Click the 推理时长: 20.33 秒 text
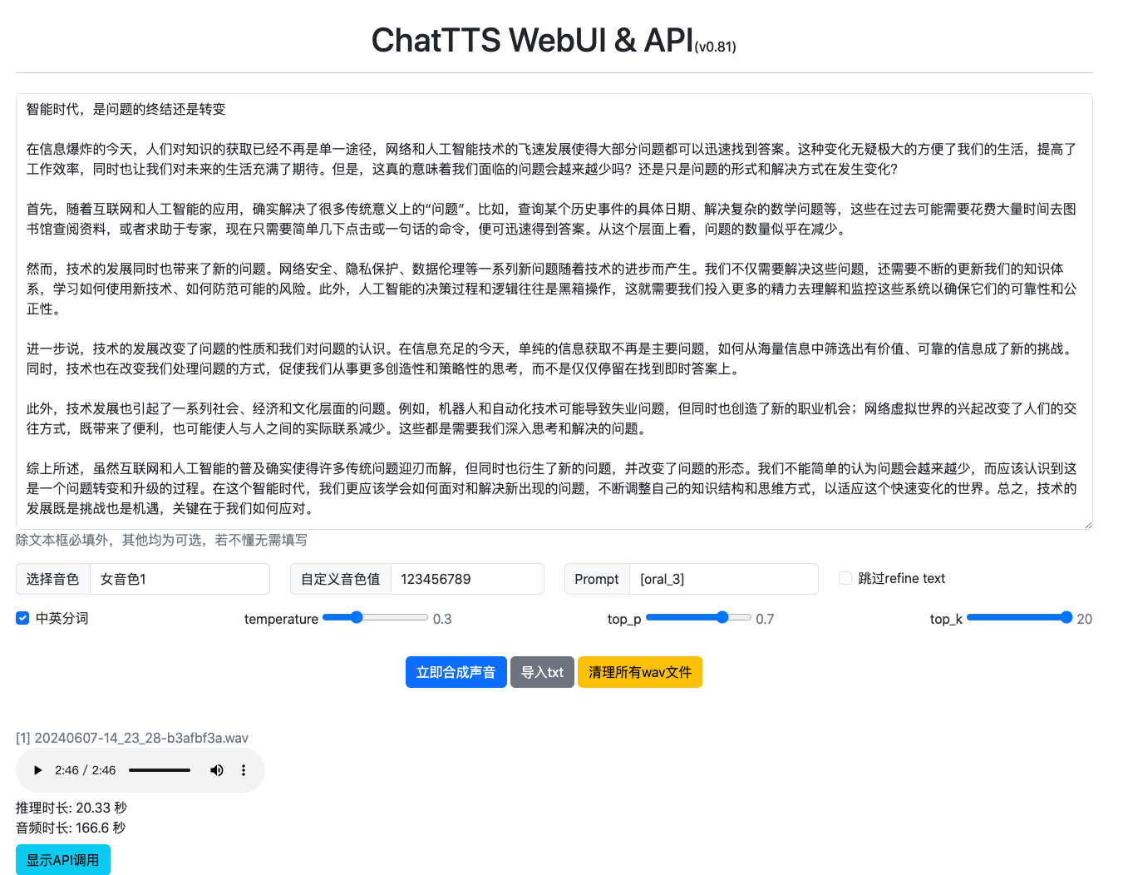 (71, 808)
